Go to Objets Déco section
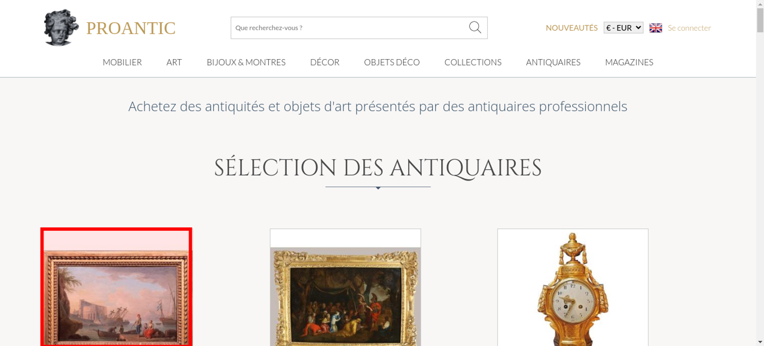 [392, 62]
